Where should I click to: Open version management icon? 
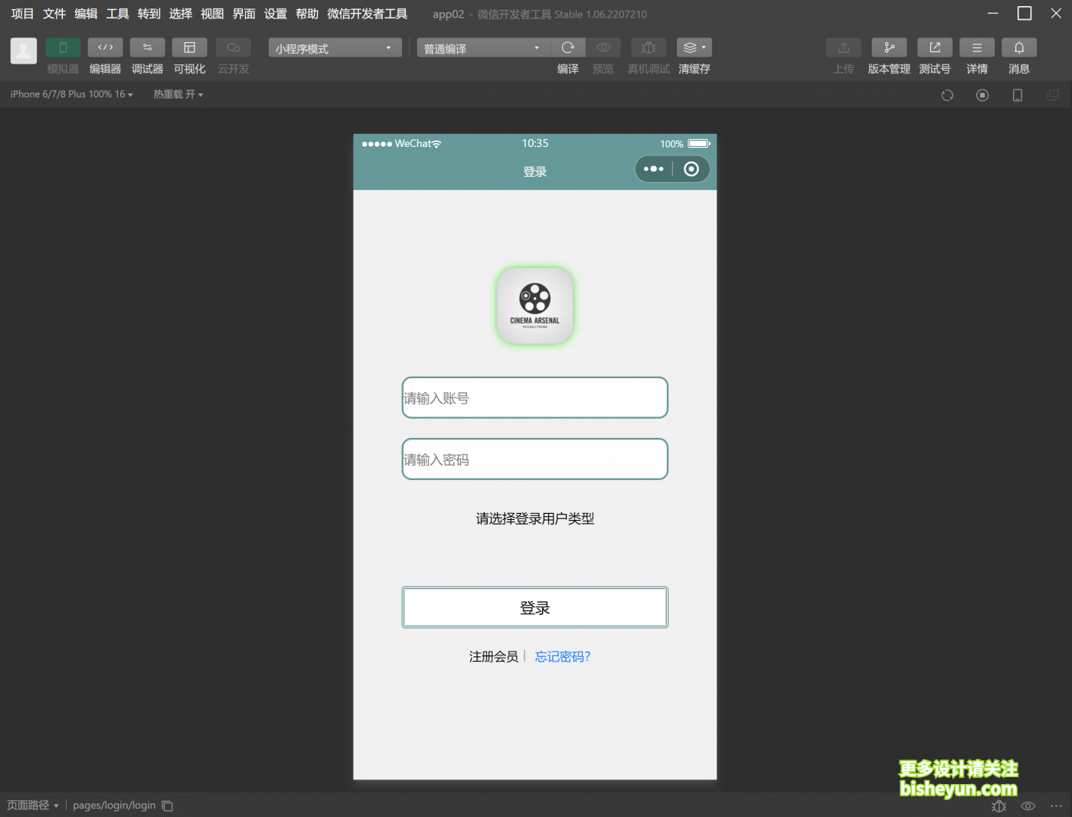point(889,47)
